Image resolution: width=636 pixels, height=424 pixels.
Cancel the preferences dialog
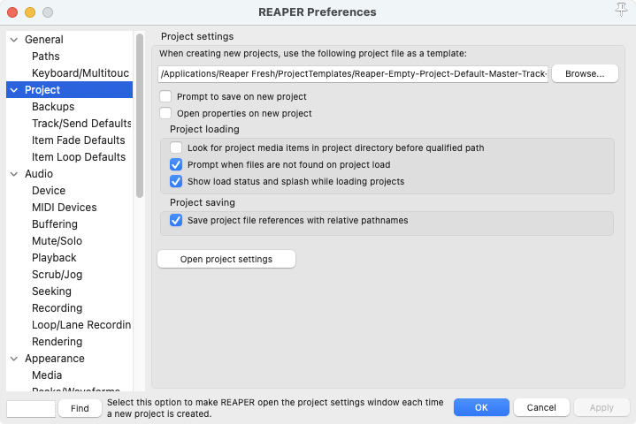[x=540, y=408]
